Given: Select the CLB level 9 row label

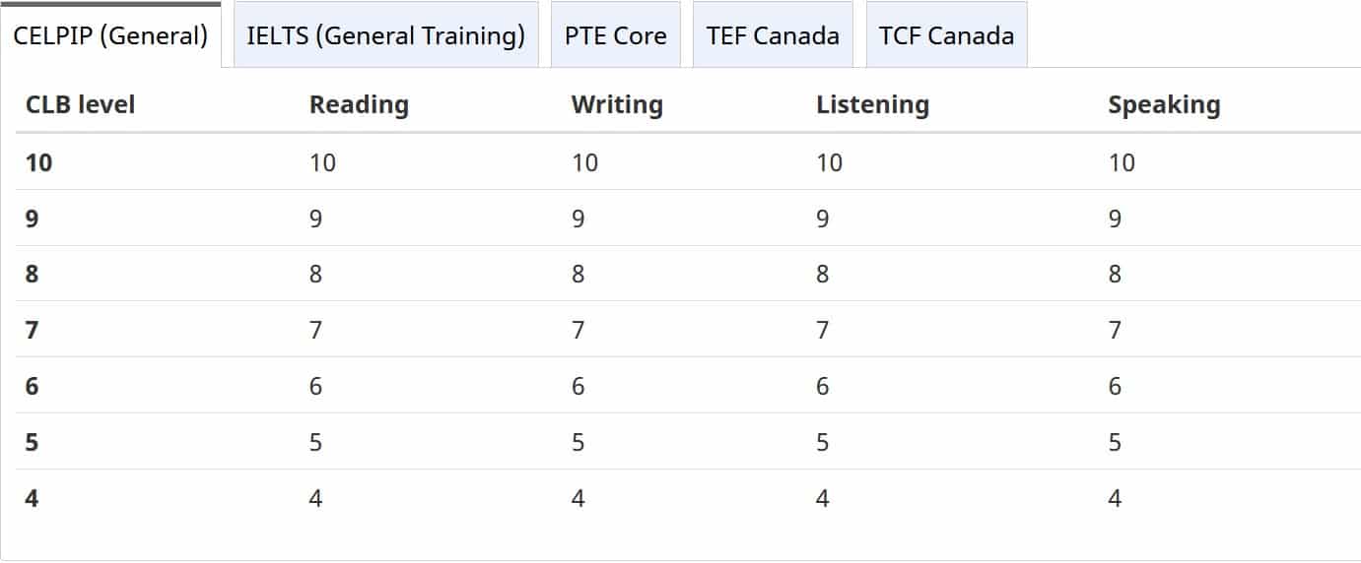Looking at the screenshot, I should pyautogui.click(x=33, y=219).
